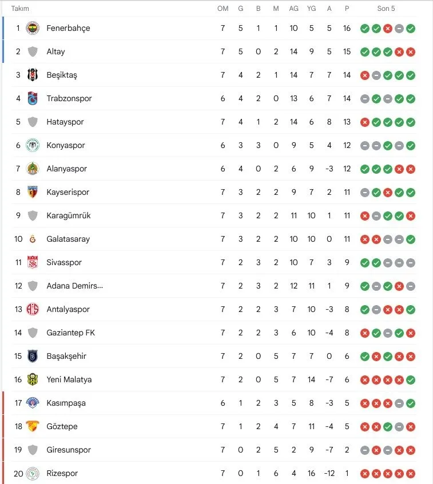Open the Rizespor team row
Screen dimensions: 433x484
(214, 473)
